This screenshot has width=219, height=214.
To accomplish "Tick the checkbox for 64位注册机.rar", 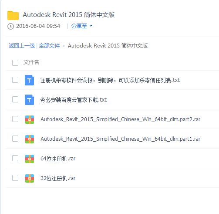I will click(x=15, y=158).
